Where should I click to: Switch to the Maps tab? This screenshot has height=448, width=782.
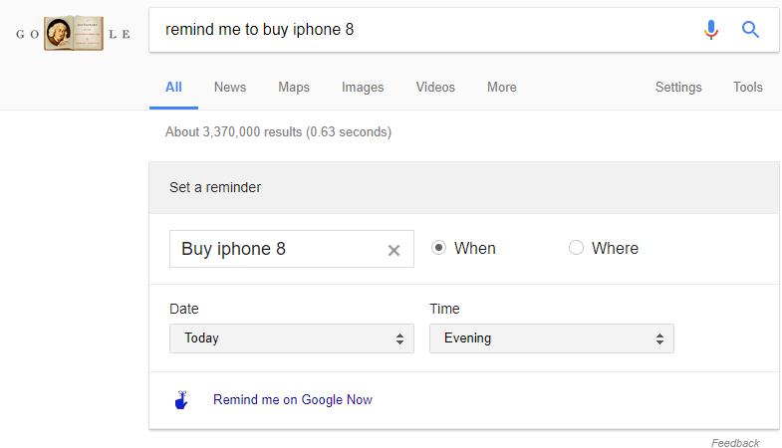294,88
